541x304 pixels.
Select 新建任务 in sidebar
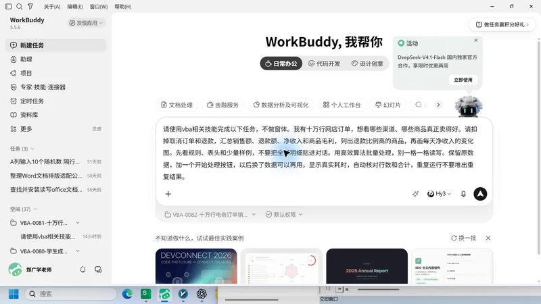[x=56, y=45]
